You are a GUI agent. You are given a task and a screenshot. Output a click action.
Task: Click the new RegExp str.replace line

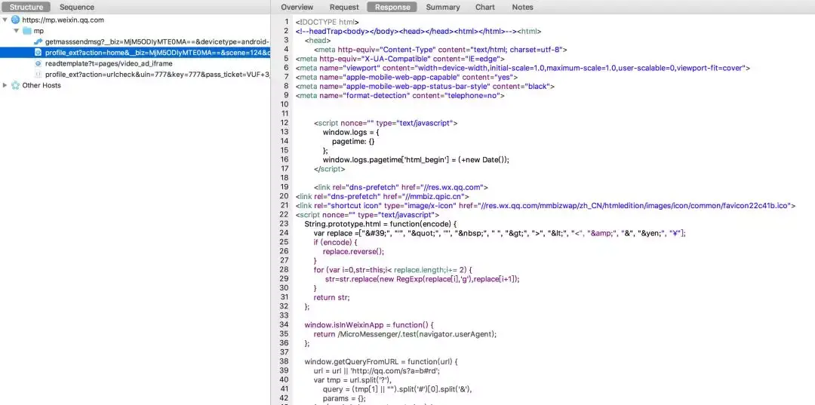click(423, 279)
